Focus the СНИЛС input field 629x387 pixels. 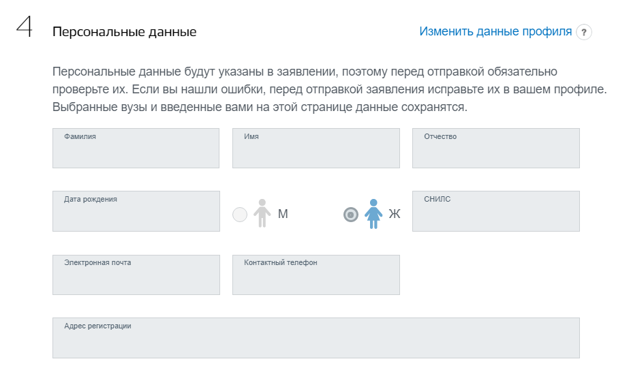pos(496,211)
